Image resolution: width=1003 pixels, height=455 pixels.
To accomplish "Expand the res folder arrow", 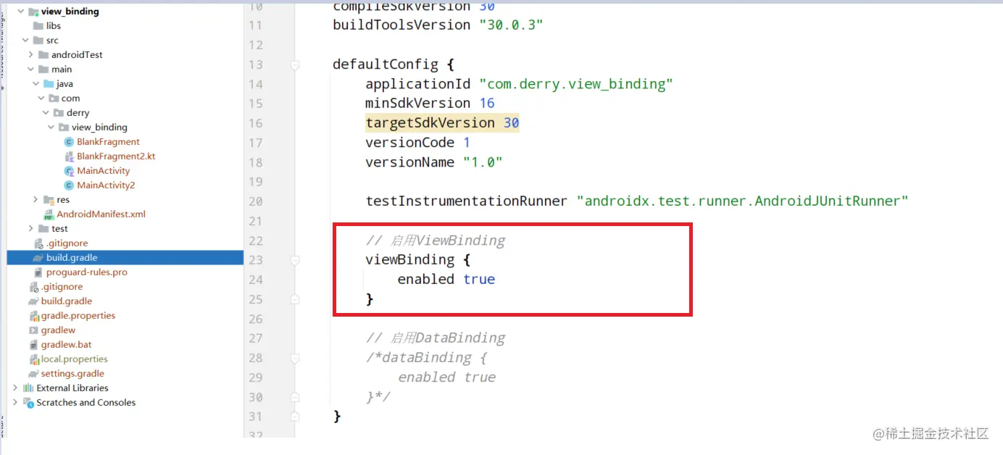I will coord(36,200).
